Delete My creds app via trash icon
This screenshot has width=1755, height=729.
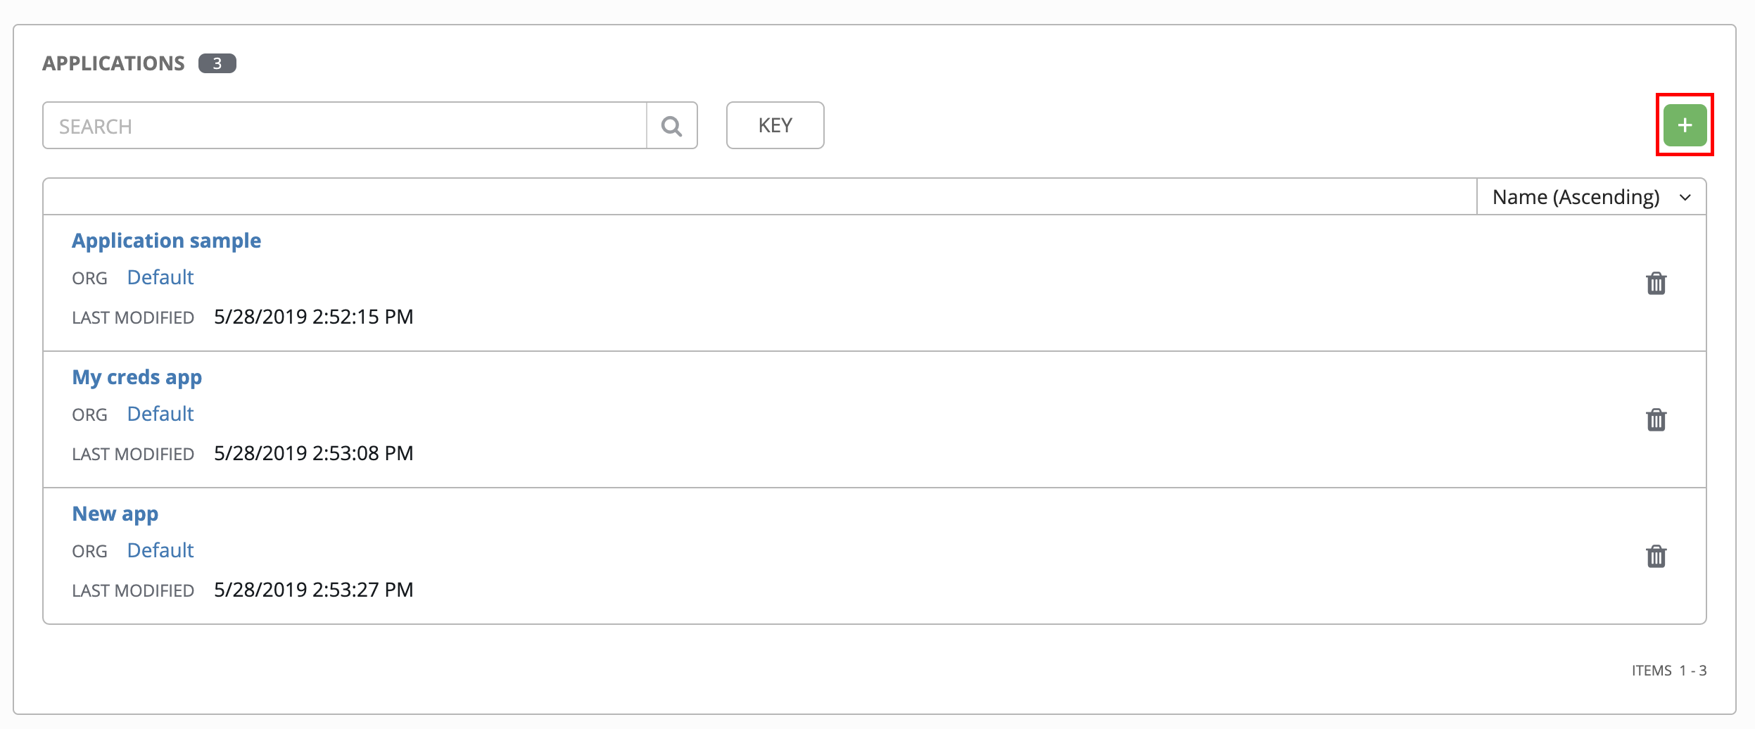tap(1656, 419)
